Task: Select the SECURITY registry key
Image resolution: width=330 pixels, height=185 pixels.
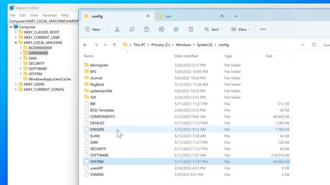Action: coord(37,63)
